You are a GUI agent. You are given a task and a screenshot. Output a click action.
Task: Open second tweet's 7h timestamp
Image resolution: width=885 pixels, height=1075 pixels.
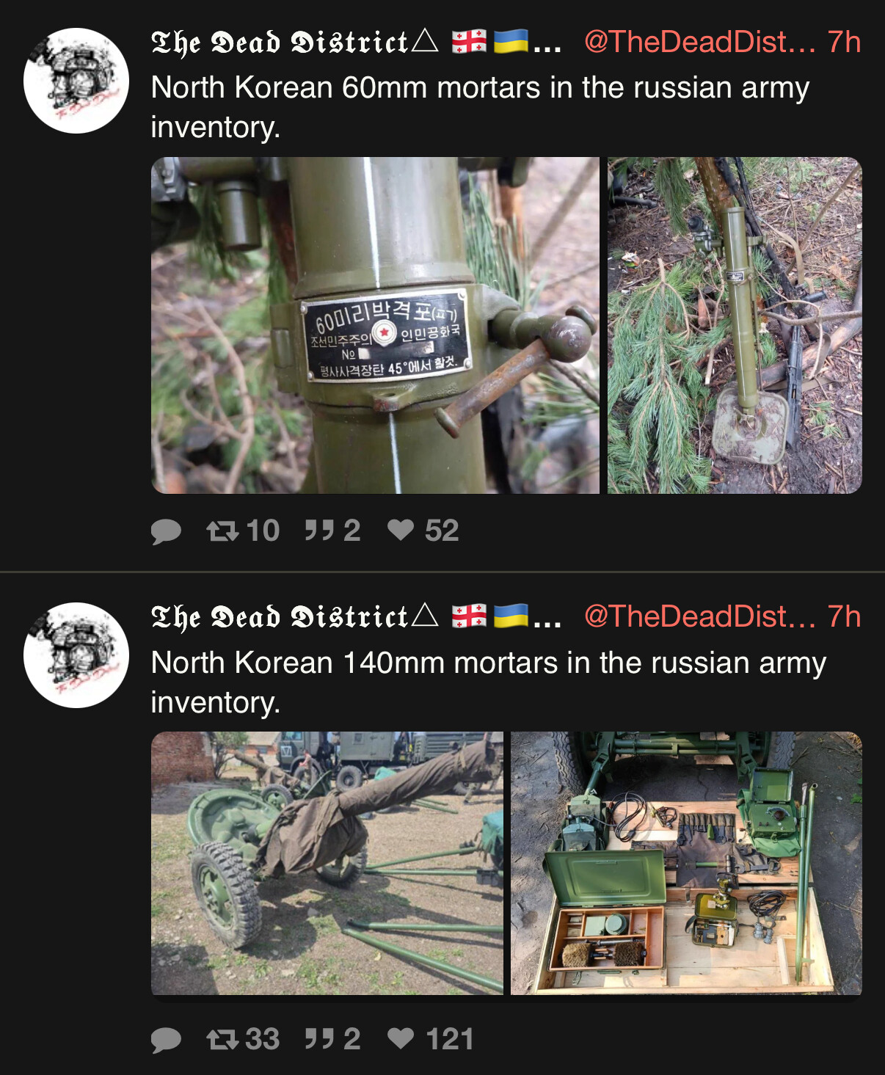click(844, 616)
